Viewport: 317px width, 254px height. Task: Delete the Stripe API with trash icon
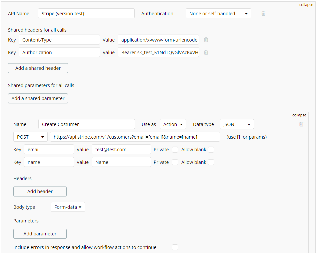click(263, 14)
